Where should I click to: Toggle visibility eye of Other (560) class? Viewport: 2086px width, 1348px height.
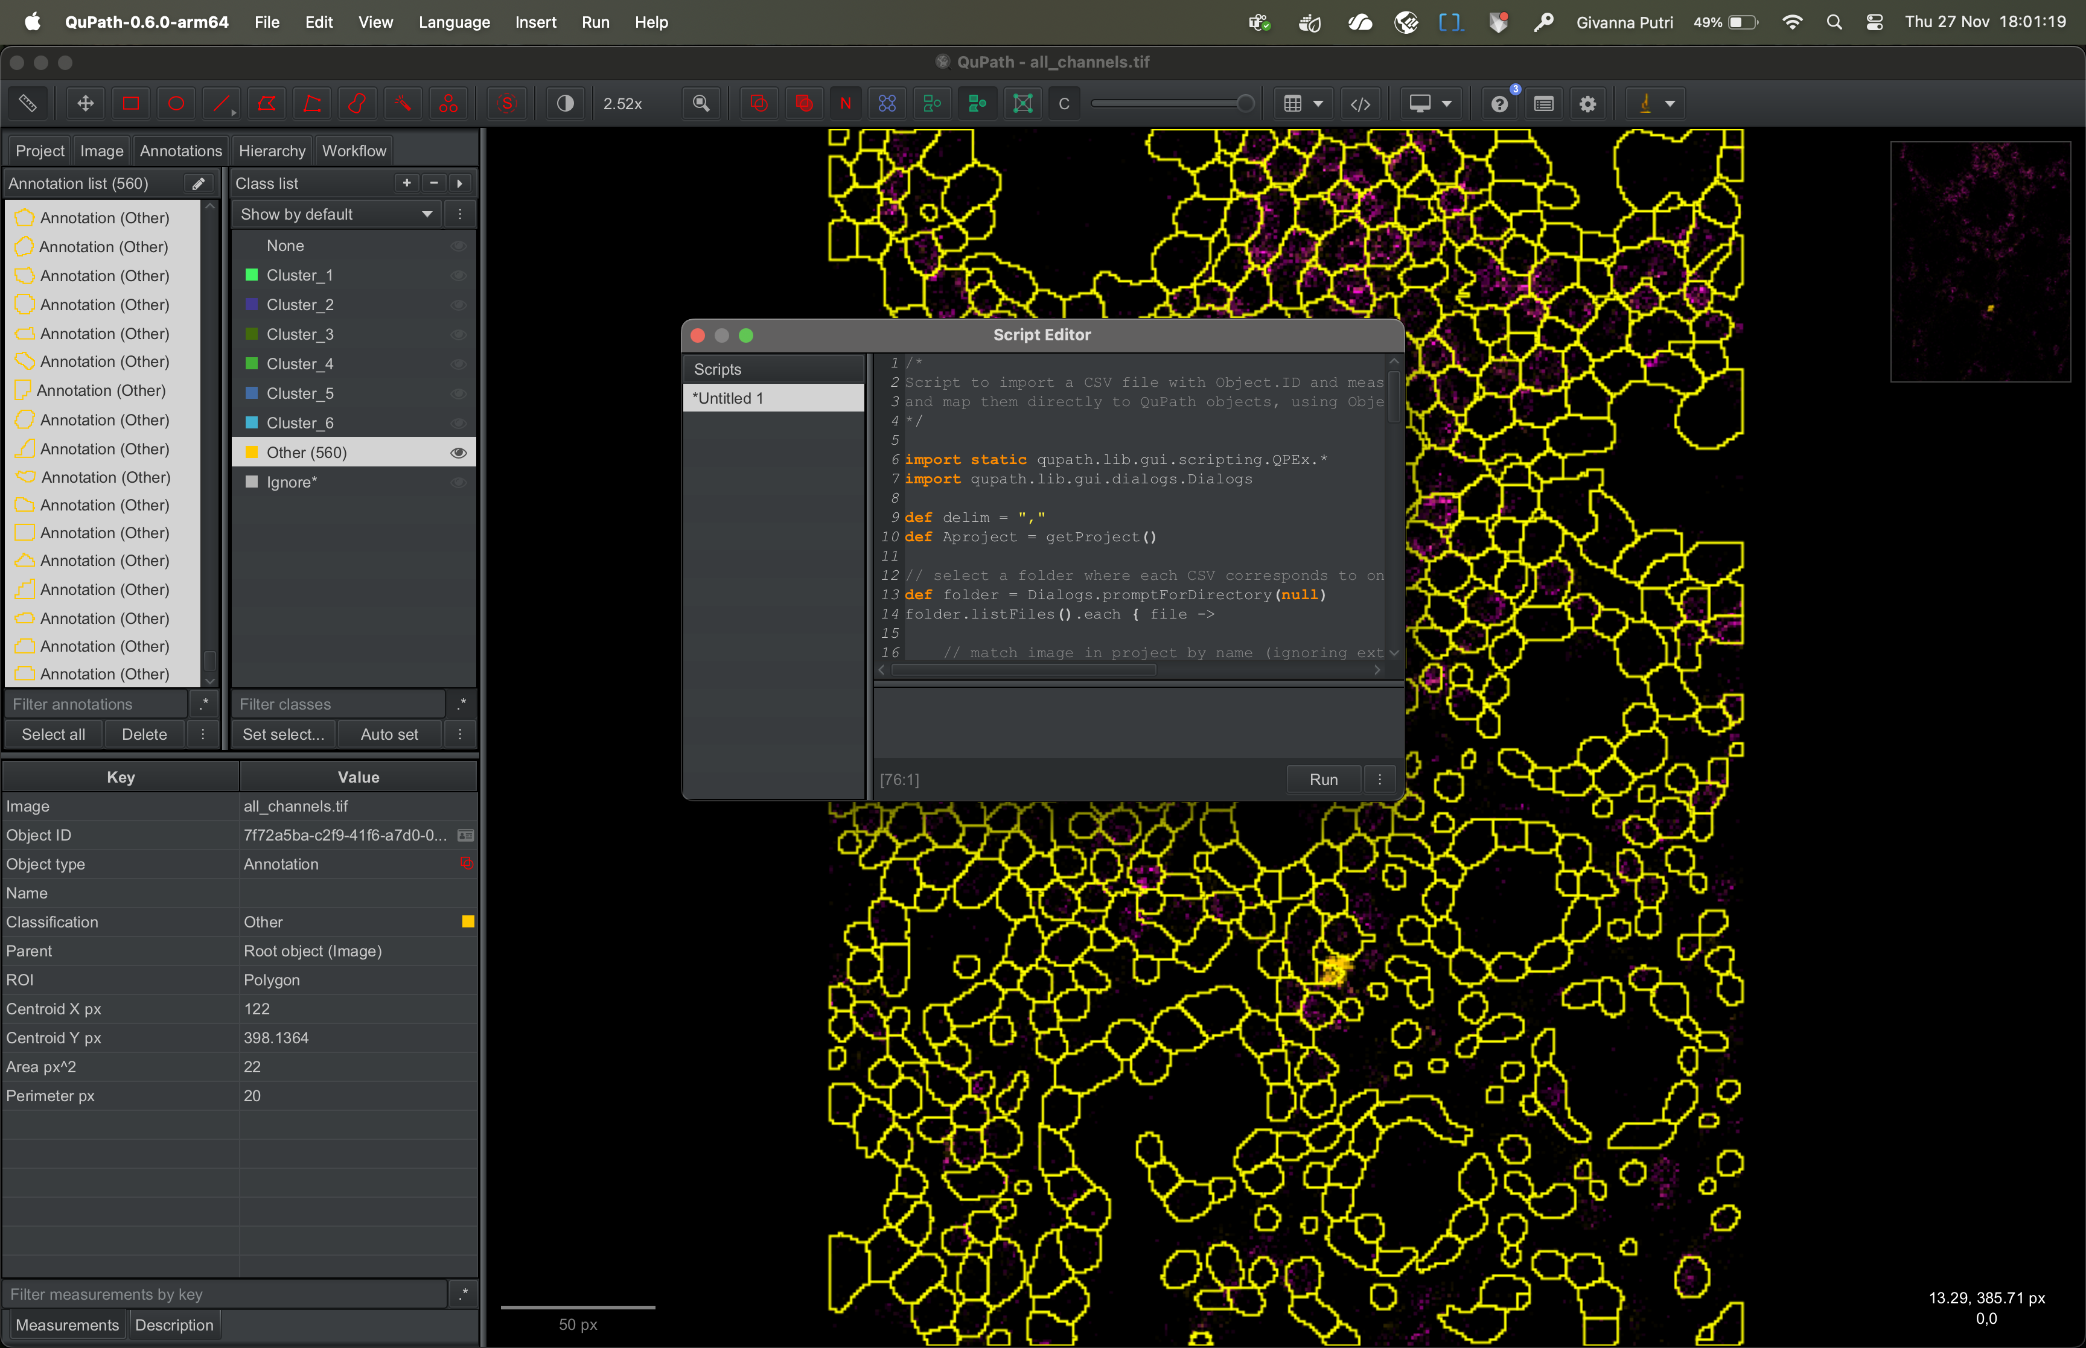click(x=458, y=453)
